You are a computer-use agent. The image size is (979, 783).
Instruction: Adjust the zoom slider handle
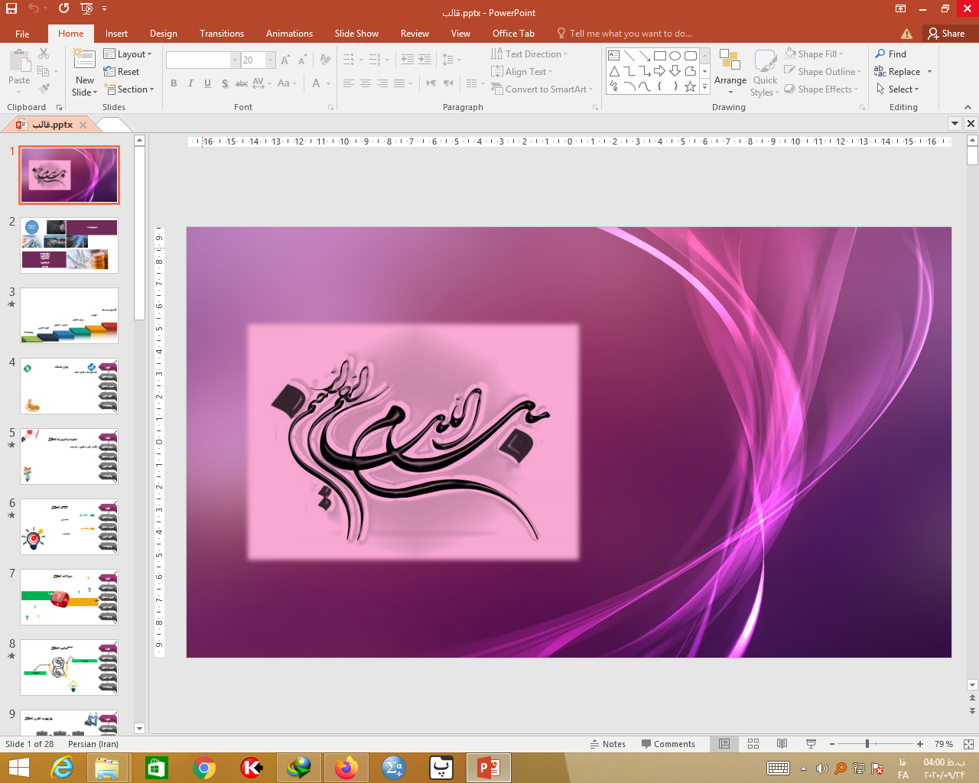[x=867, y=744]
